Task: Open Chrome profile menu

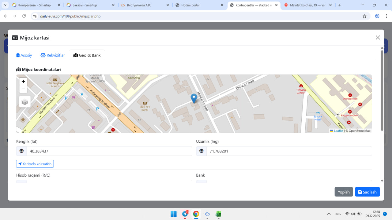Action: [377, 16]
